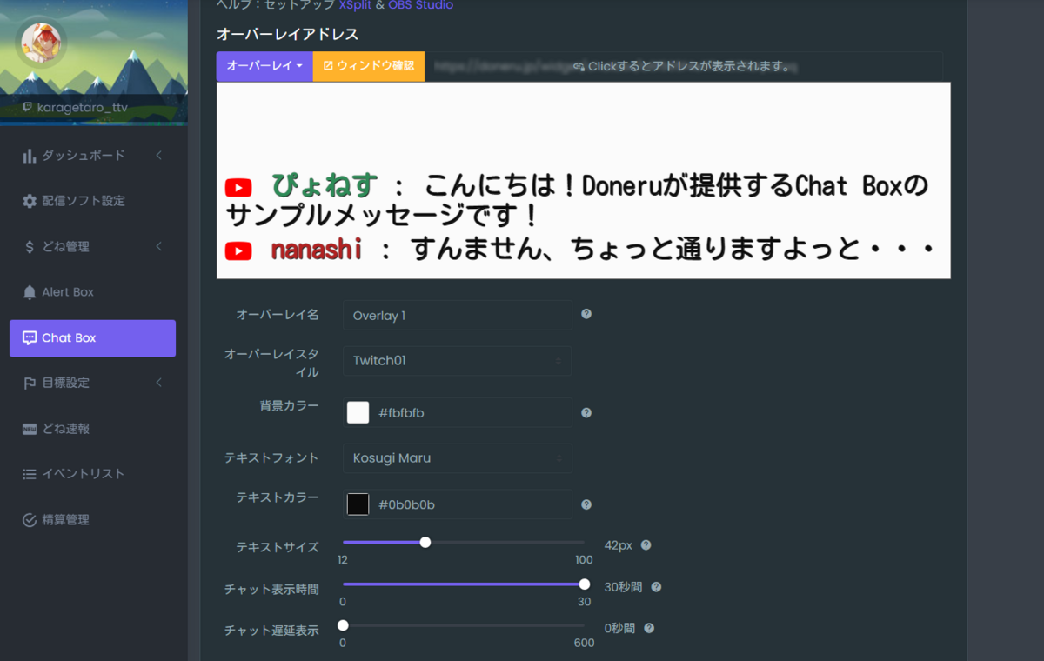Click the help icon beside 背景カラー
Screen dimensions: 1044x661
[586, 413]
